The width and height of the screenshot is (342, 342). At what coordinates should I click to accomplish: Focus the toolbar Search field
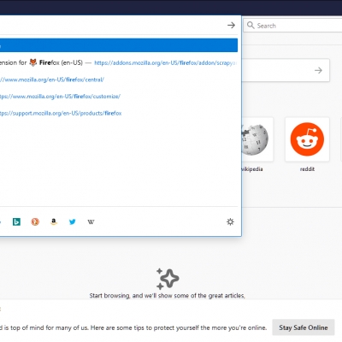tap(292, 26)
